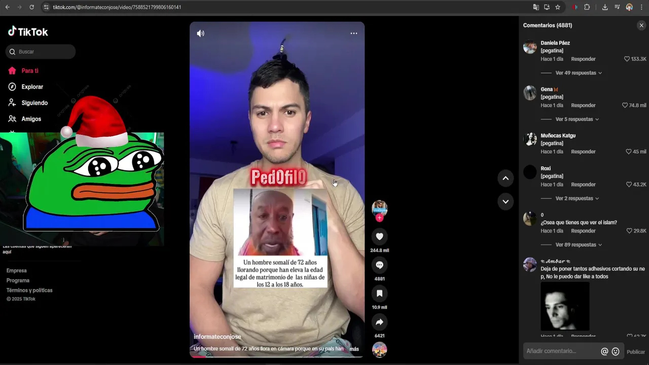Click the Comentarios (4881) heading
649x365 pixels.
[x=548, y=25]
